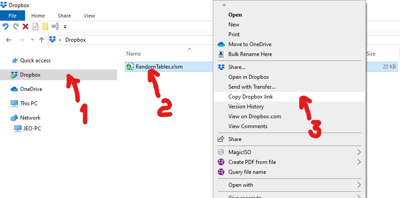Image resolution: width=400 pixels, height=198 pixels.
Task: Click the Dropbox icon in navigation pane
Action: 14,75
